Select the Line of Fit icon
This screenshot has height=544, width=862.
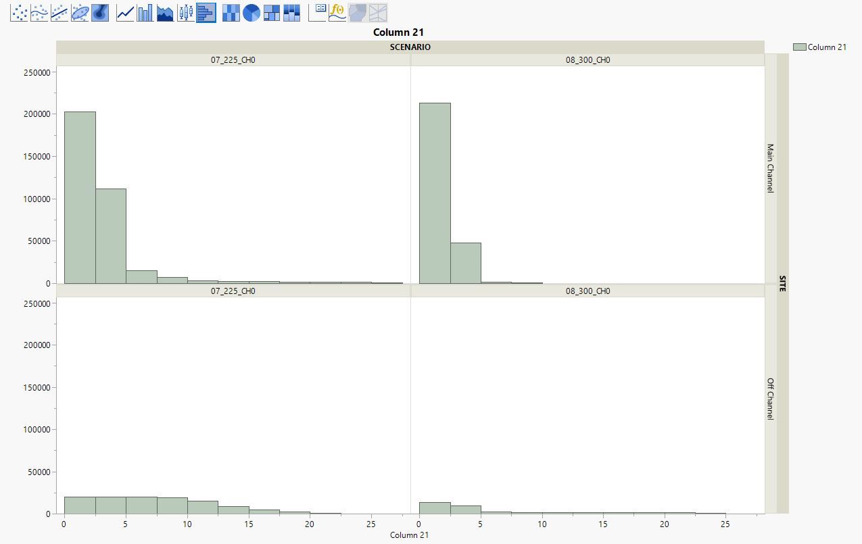pyautogui.click(x=60, y=12)
